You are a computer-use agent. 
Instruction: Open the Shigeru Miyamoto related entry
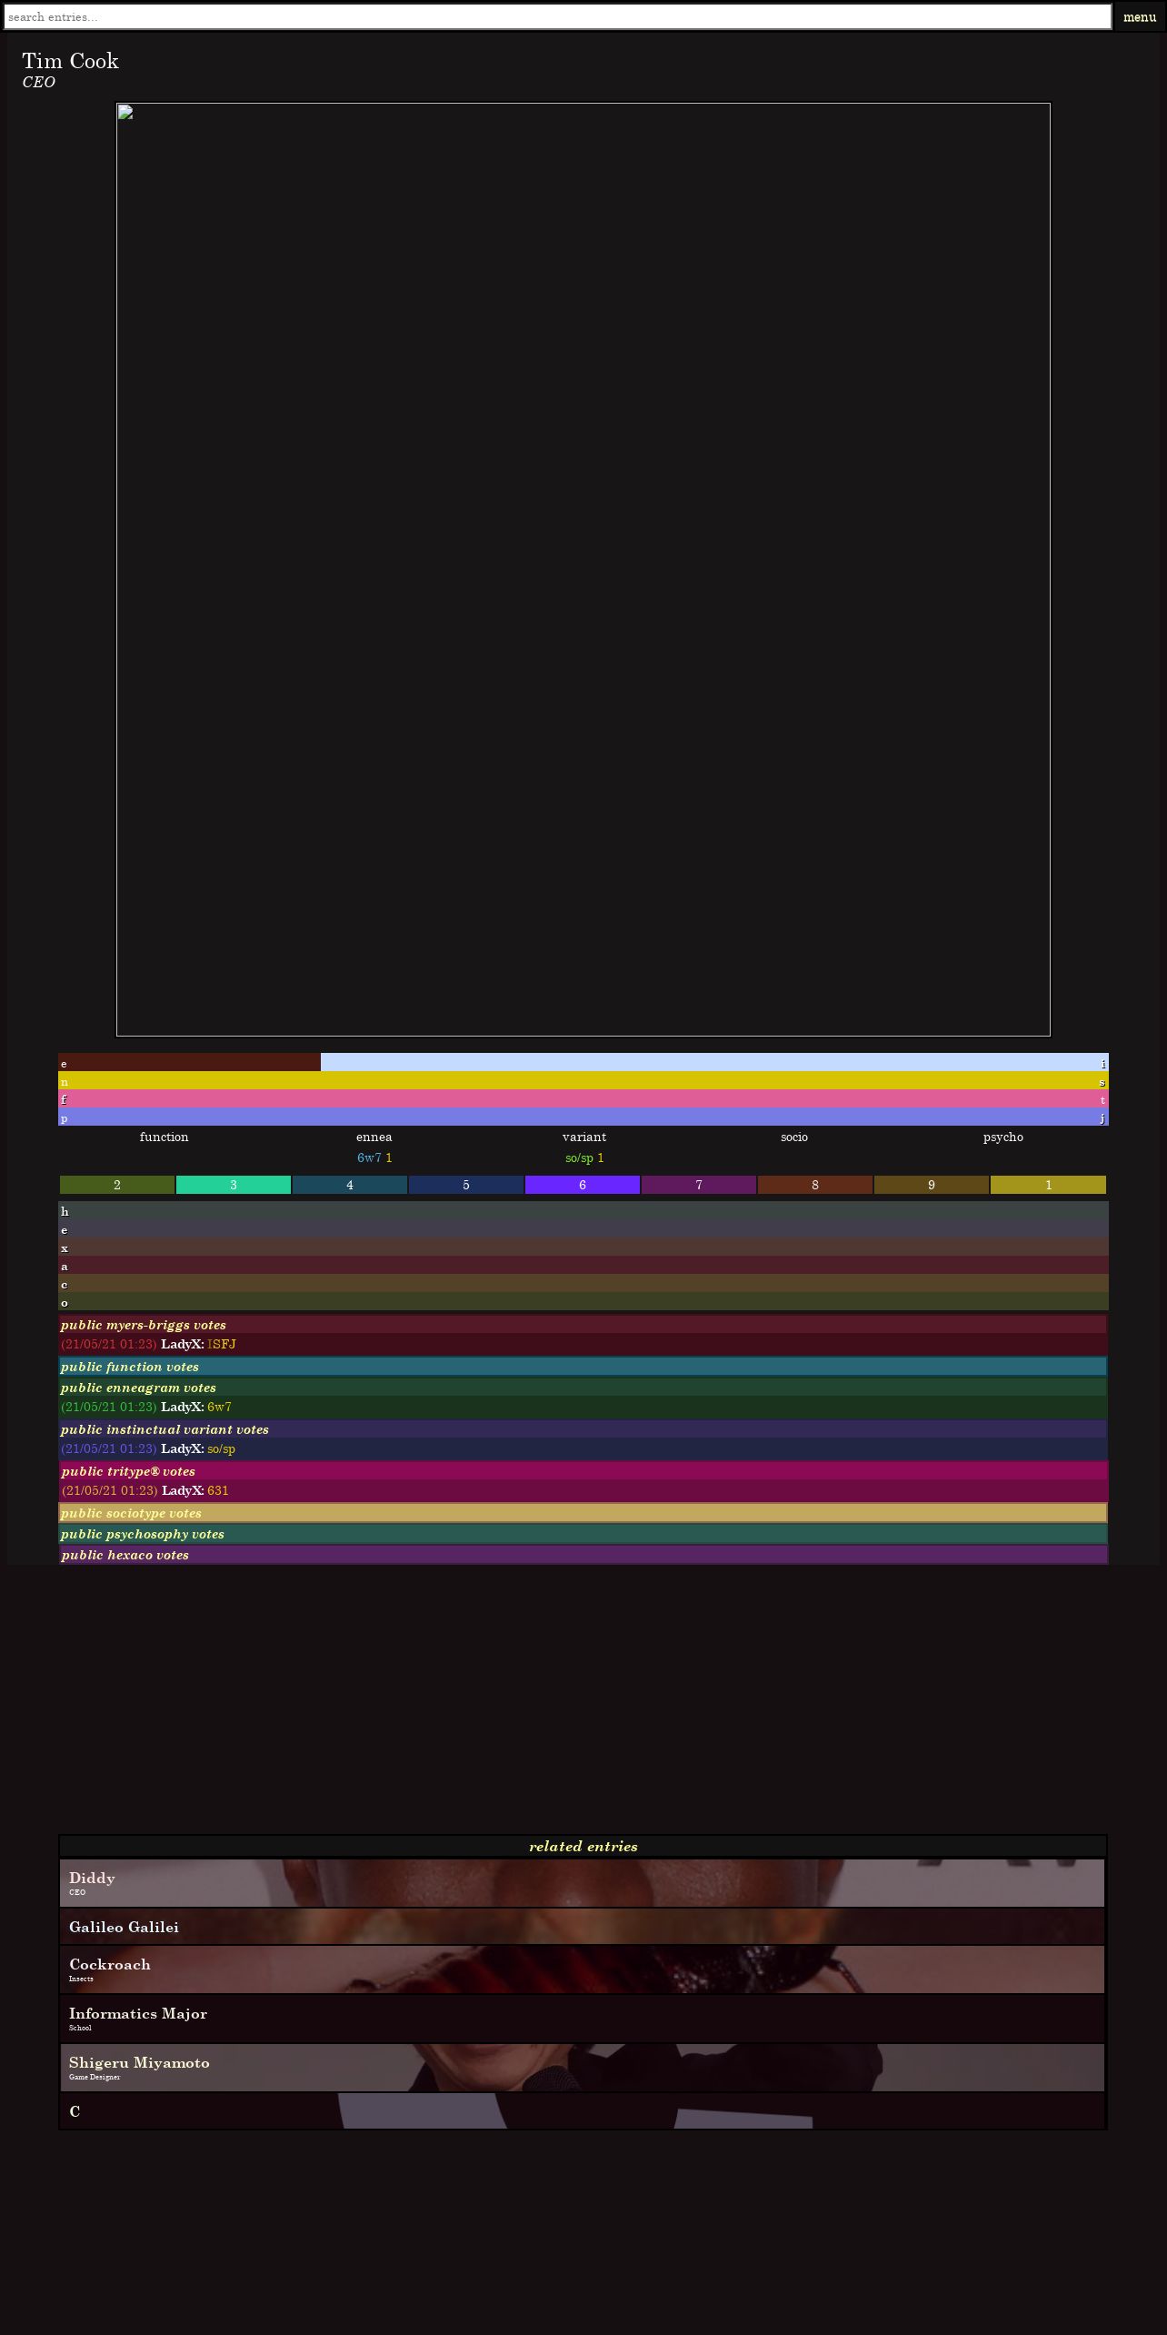coord(583,2068)
